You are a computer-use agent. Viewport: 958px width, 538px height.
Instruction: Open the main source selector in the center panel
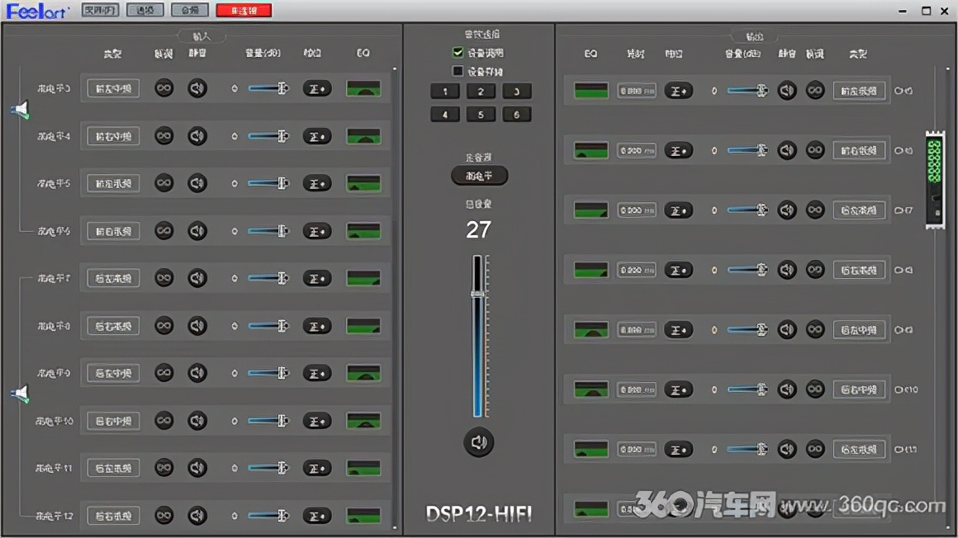point(479,175)
